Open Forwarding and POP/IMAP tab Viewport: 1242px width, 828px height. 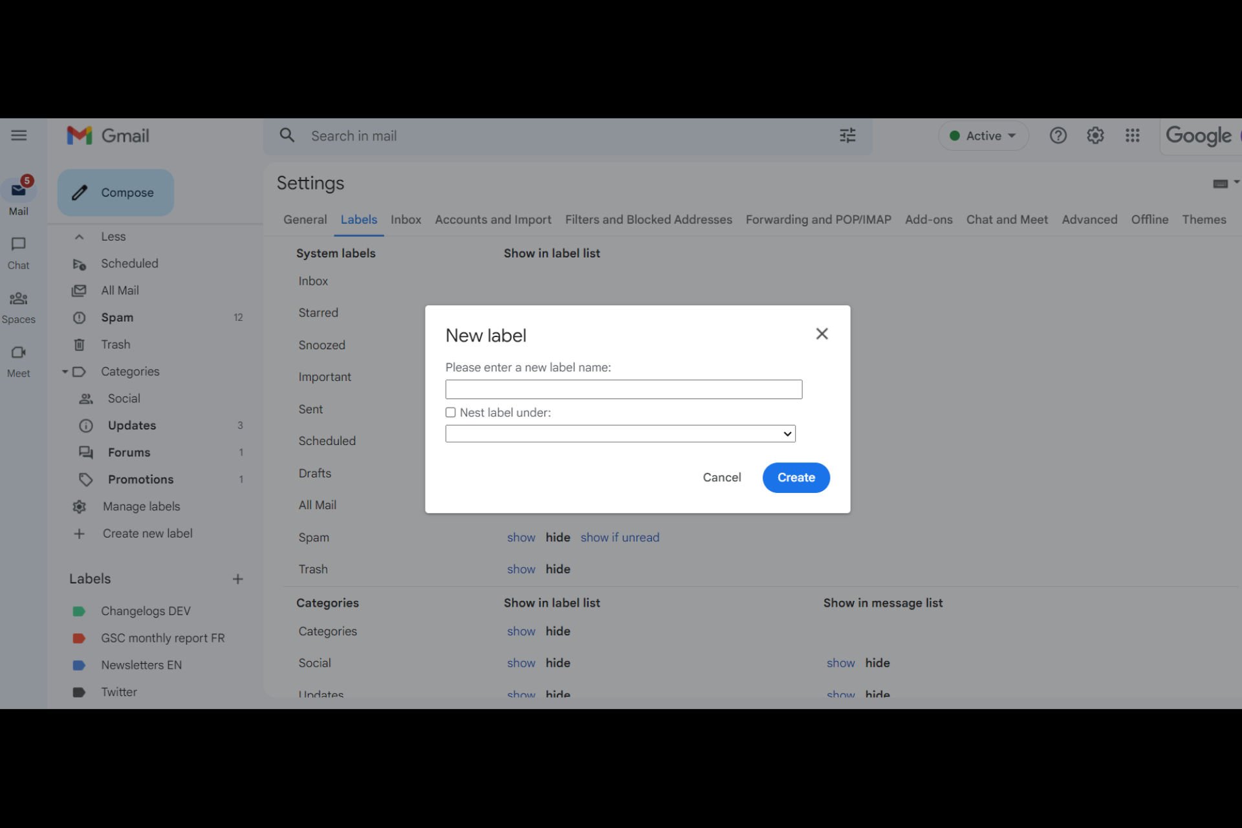[x=818, y=219]
